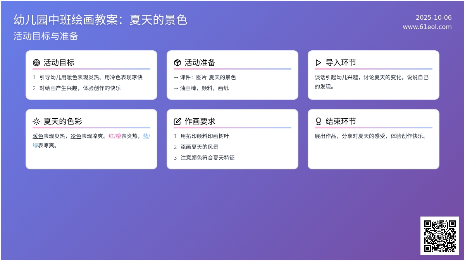465x261 pixels.
Task: Click the target icon beside 活动目标
Action: point(36,63)
